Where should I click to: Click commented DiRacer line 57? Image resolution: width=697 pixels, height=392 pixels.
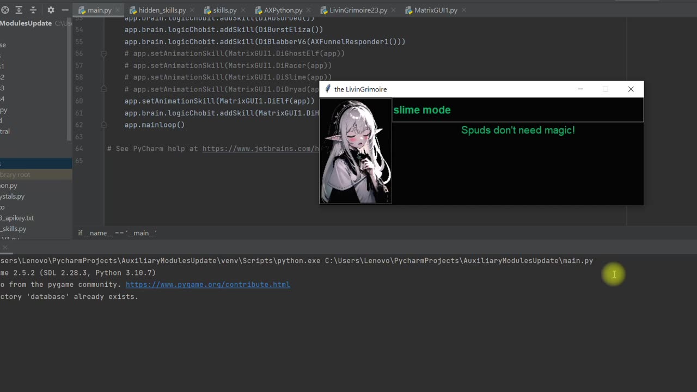[x=228, y=66]
